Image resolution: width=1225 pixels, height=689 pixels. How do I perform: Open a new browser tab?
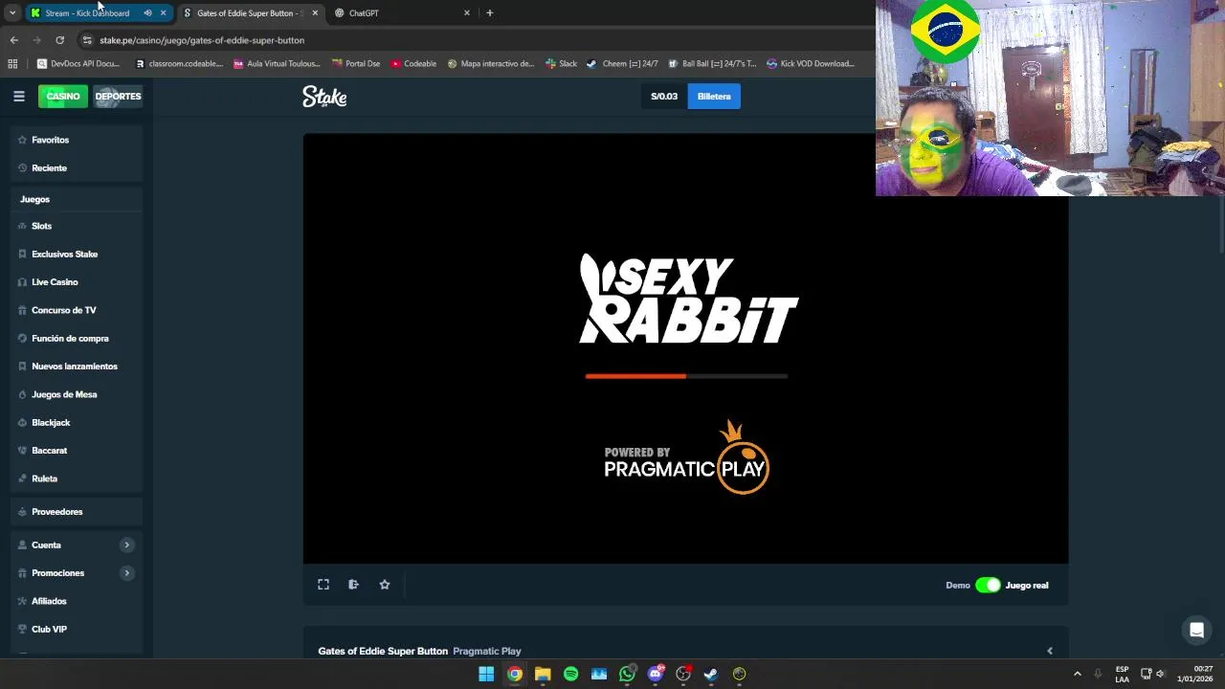click(490, 13)
